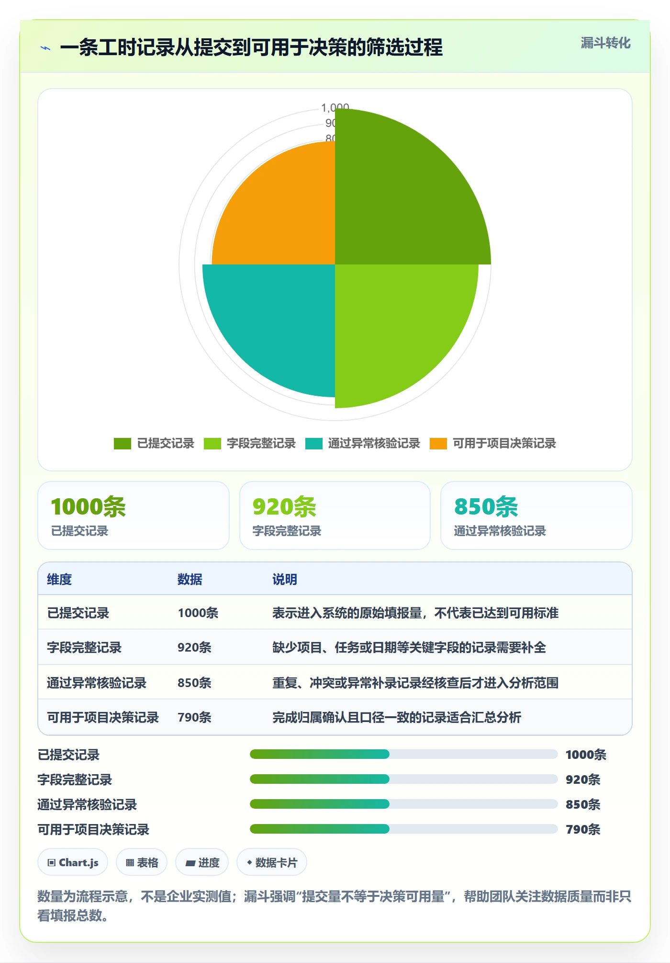Click the chart title heading text
The height and width of the screenshot is (963, 670).
251,47
